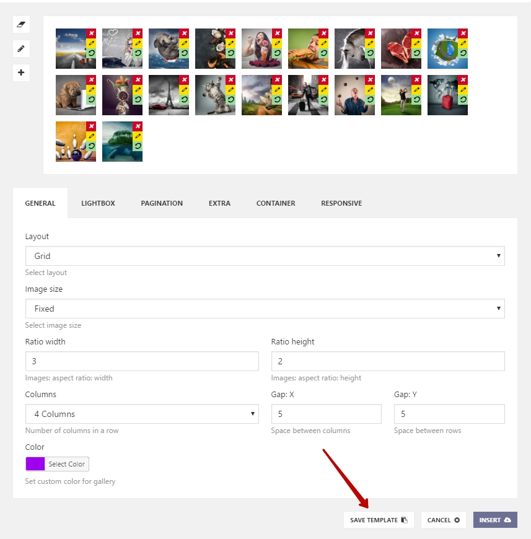Click the Ratio width input field

142,361
